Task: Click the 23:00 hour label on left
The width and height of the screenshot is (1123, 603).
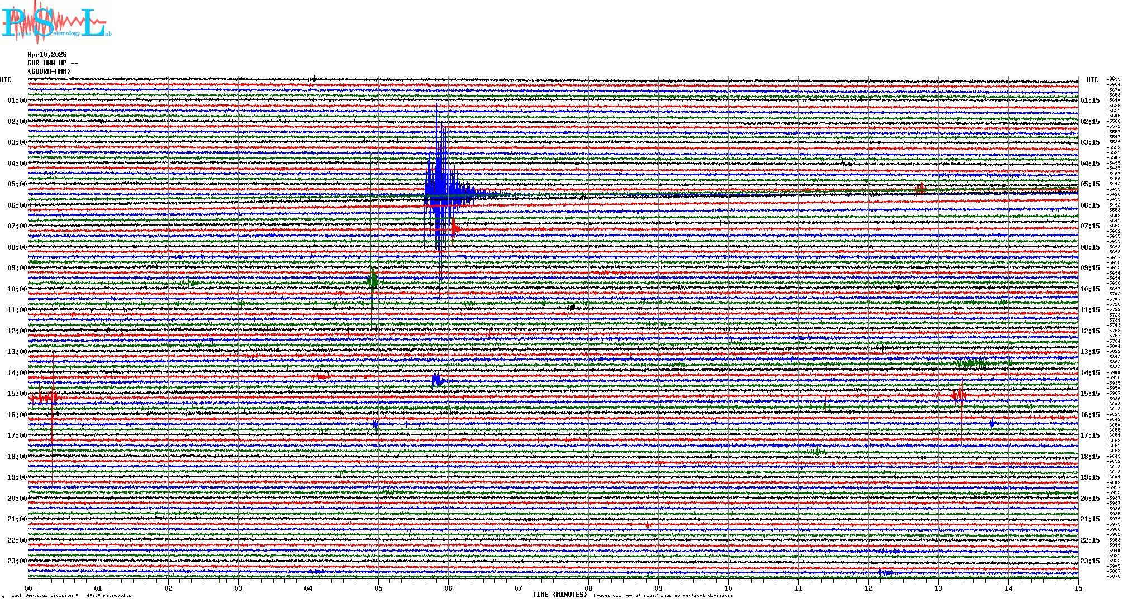Action: tap(17, 561)
